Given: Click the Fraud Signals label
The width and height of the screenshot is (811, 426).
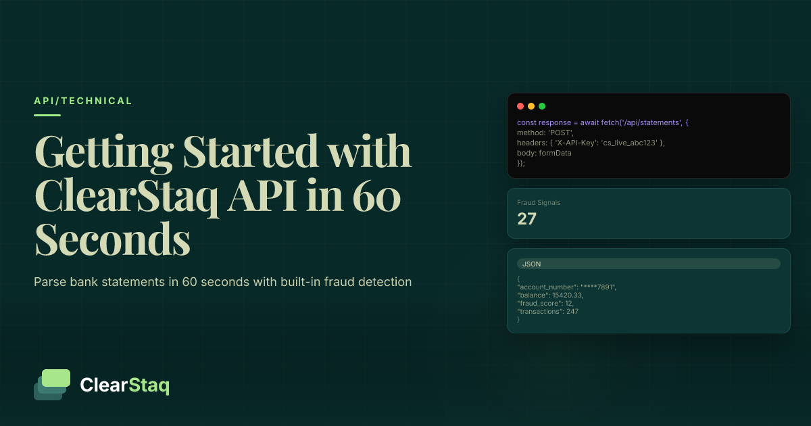Looking at the screenshot, I should click(539, 202).
